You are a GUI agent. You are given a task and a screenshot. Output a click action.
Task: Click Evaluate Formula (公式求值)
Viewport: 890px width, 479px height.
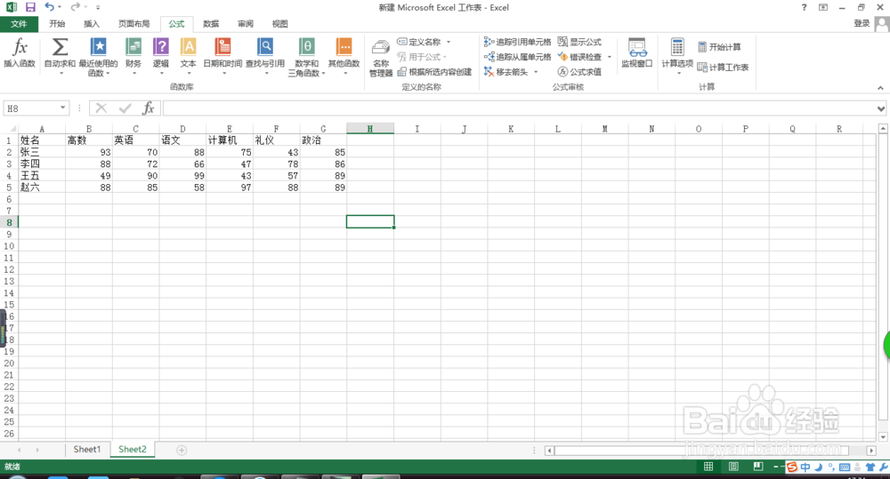pos(579,72)
